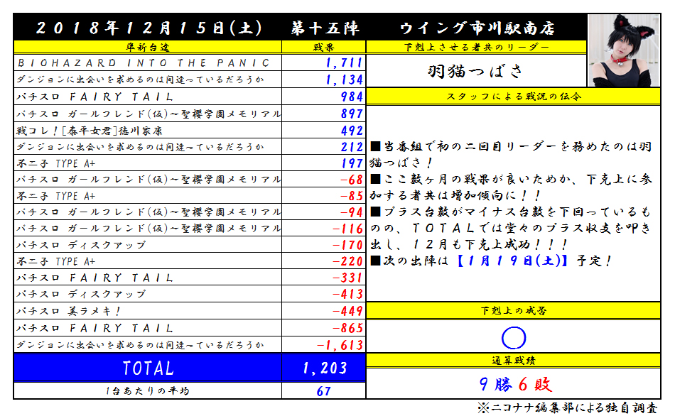This screenshot has height=416, width=675.
Task: Click the 第十五陣 header cell
Action: pos(325,28)
